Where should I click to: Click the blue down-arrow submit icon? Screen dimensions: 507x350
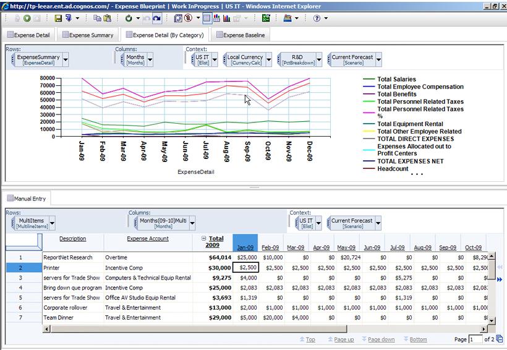point(69,19)
